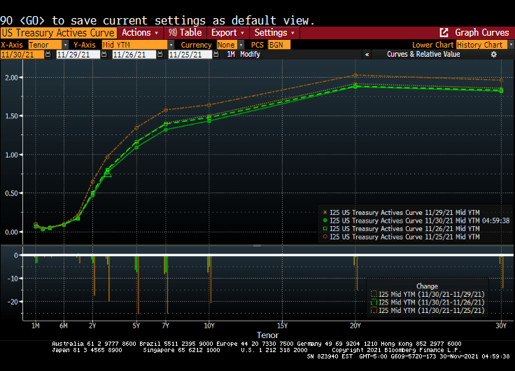Click the Graph Curves pop-out icon

(x=444, y=33)
